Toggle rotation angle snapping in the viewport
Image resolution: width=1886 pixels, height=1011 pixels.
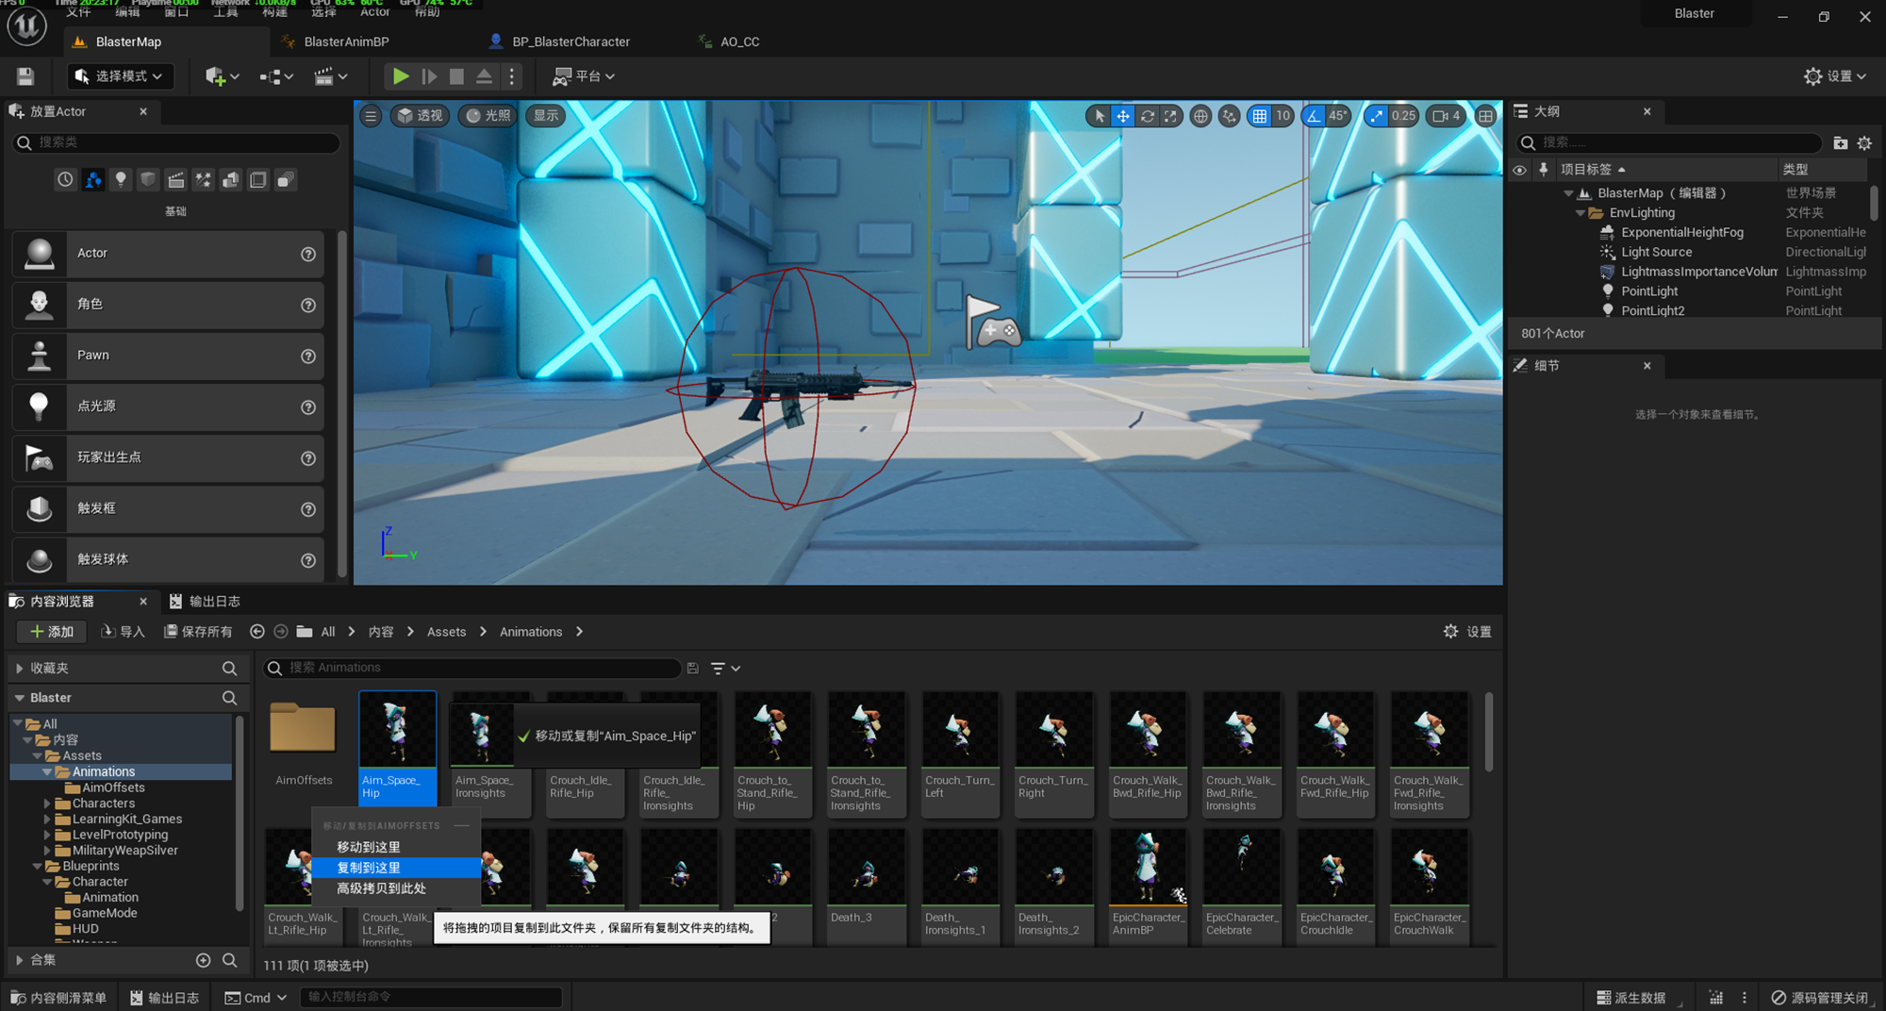pyautogui.click(x=1314, y=116)
